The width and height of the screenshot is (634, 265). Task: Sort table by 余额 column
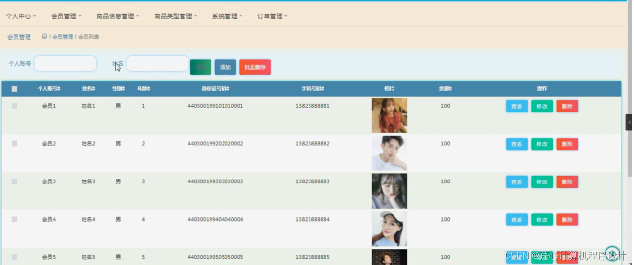tap(445, 89)
